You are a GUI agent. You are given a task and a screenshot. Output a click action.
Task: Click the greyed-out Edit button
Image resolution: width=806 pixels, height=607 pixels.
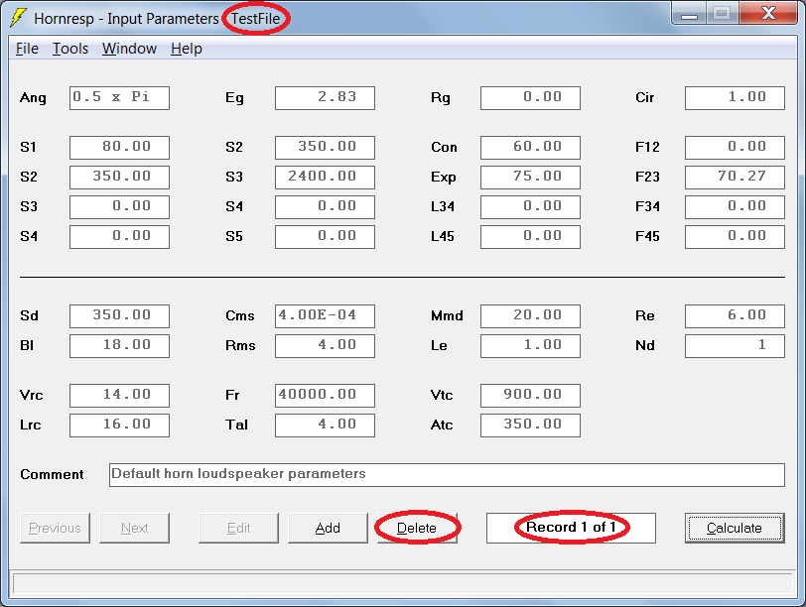[x=238, y=528]
